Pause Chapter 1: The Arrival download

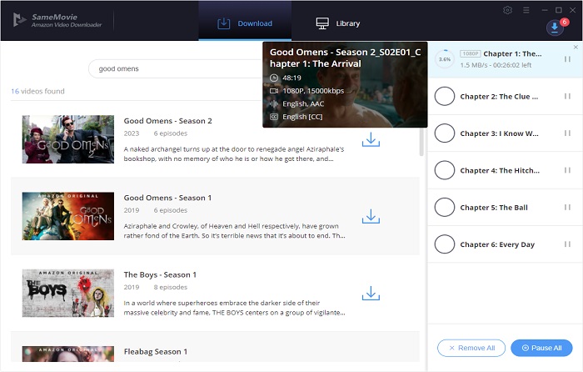tap(567, 59)
